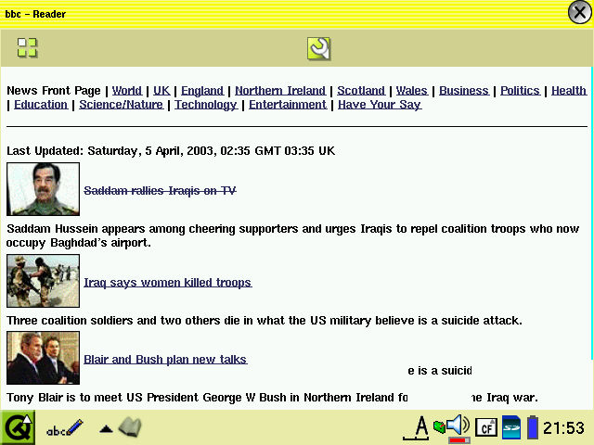
Task: Expand the input method chooser arrow
Action: point(106,429)
